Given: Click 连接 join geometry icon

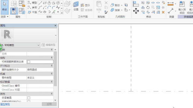Looking at the screenshot, I should point(115,10).
